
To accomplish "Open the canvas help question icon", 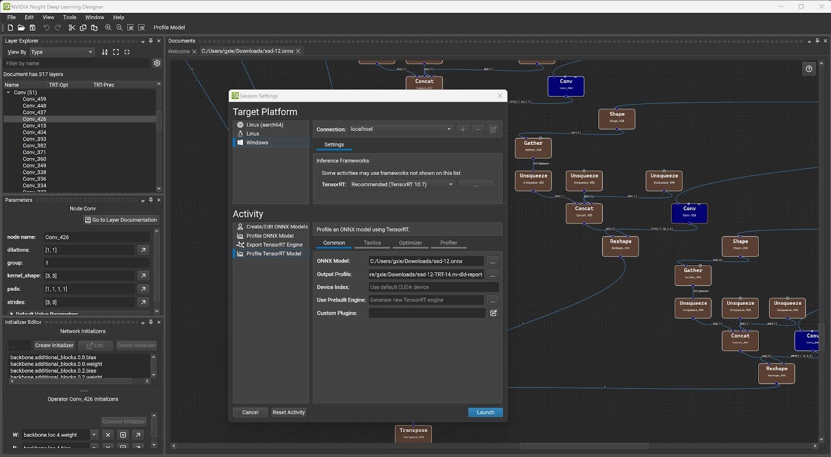I will click(809, 69).
